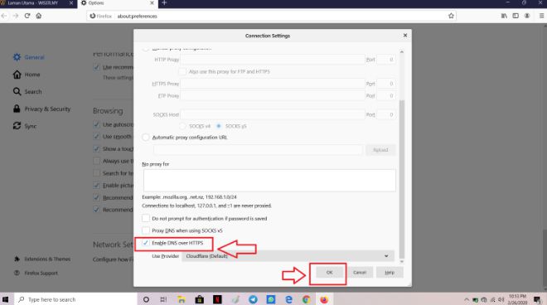Click the taskbar search box

click(x=75, y=299)
